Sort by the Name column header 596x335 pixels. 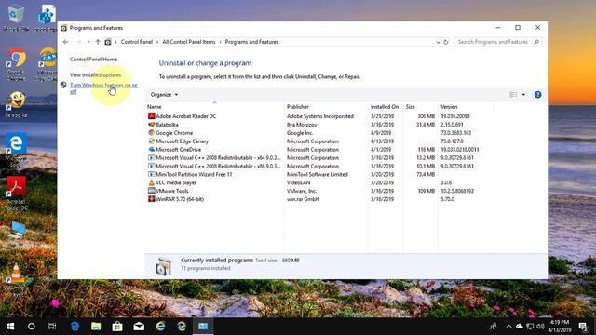point(154,107)
